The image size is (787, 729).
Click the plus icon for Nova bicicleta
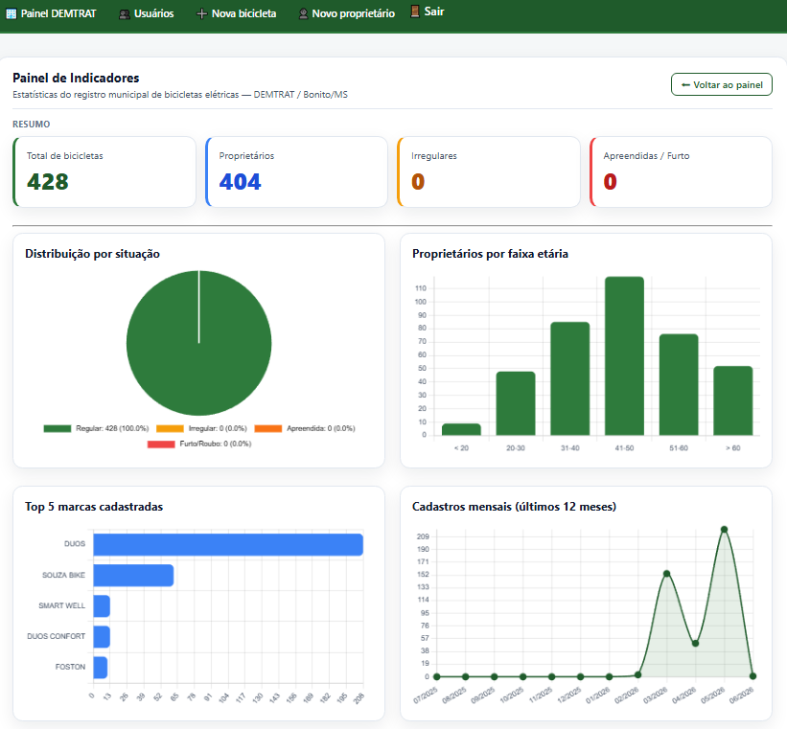tap(201, 14)
